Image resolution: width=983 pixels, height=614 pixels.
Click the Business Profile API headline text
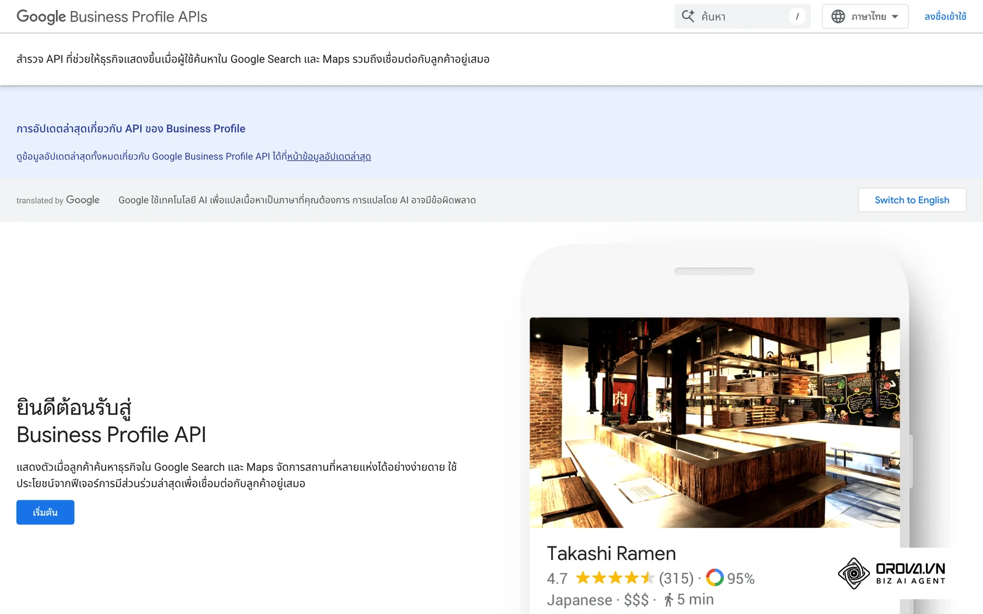(111, 435)
